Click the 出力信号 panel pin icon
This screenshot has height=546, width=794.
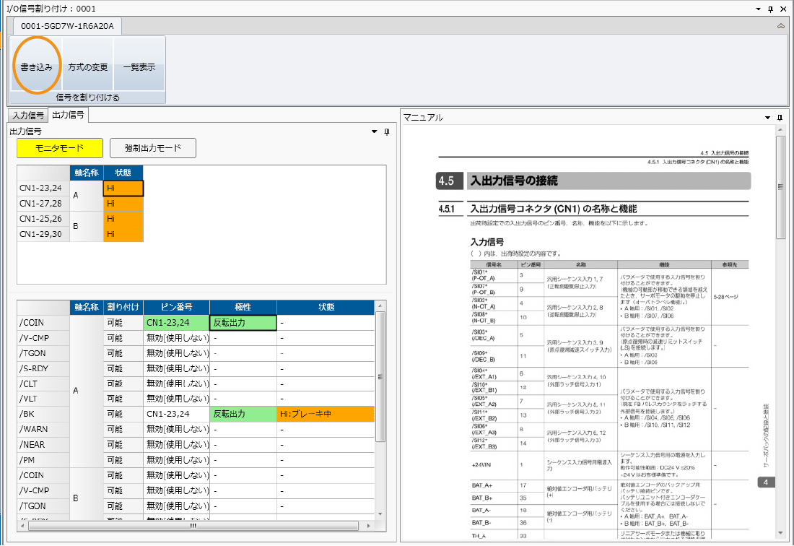coord(386,131)
